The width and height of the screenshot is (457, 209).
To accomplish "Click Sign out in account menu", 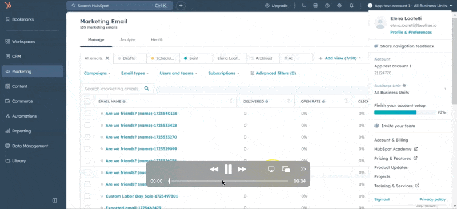I will 382,199.
